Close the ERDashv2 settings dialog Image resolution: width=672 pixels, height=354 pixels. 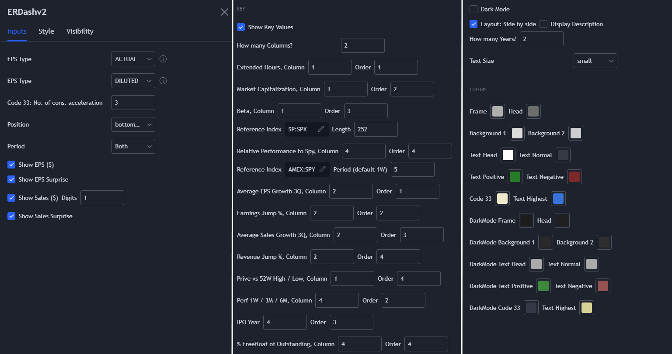click(x=224, y=12)
